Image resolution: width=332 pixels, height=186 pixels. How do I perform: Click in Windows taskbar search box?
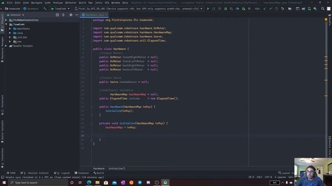point(38,182)
